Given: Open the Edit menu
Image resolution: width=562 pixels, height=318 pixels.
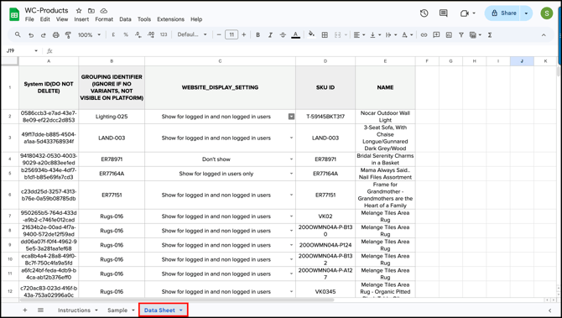Looking at the screenshot, I should tap(44, 19).
